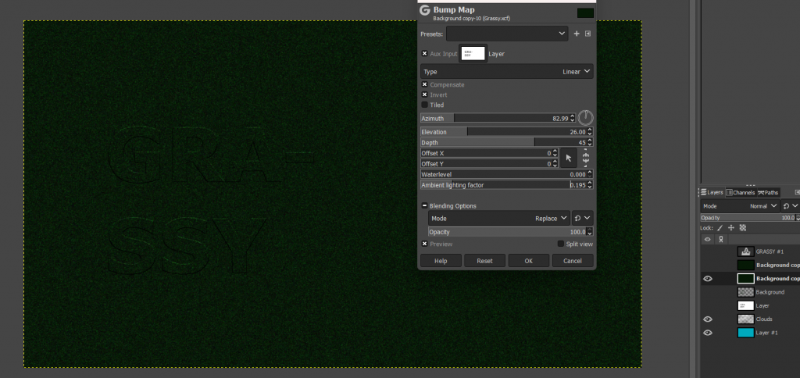Switch to the Layers tab

pos(712,192)
